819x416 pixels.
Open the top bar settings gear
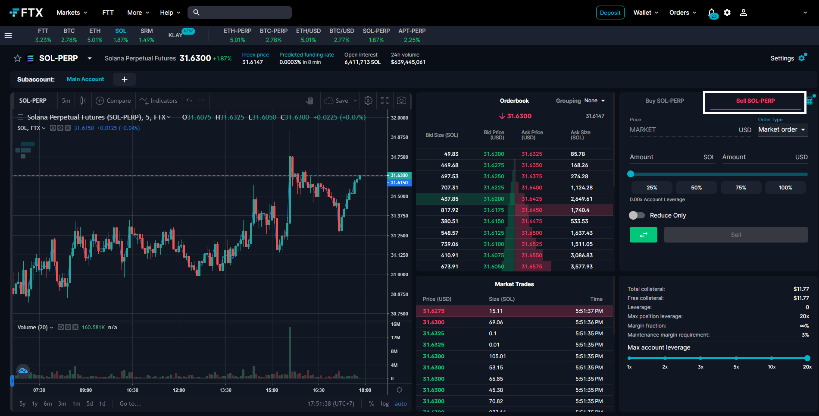[x=727, y=13]
